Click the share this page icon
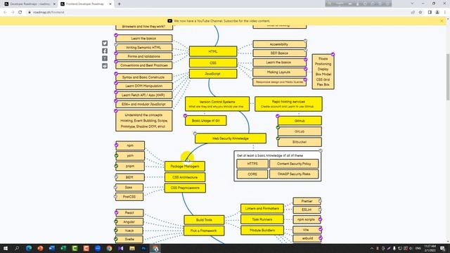Image resolution: width=450 pixels, height=253 pixels. point(413,13)
